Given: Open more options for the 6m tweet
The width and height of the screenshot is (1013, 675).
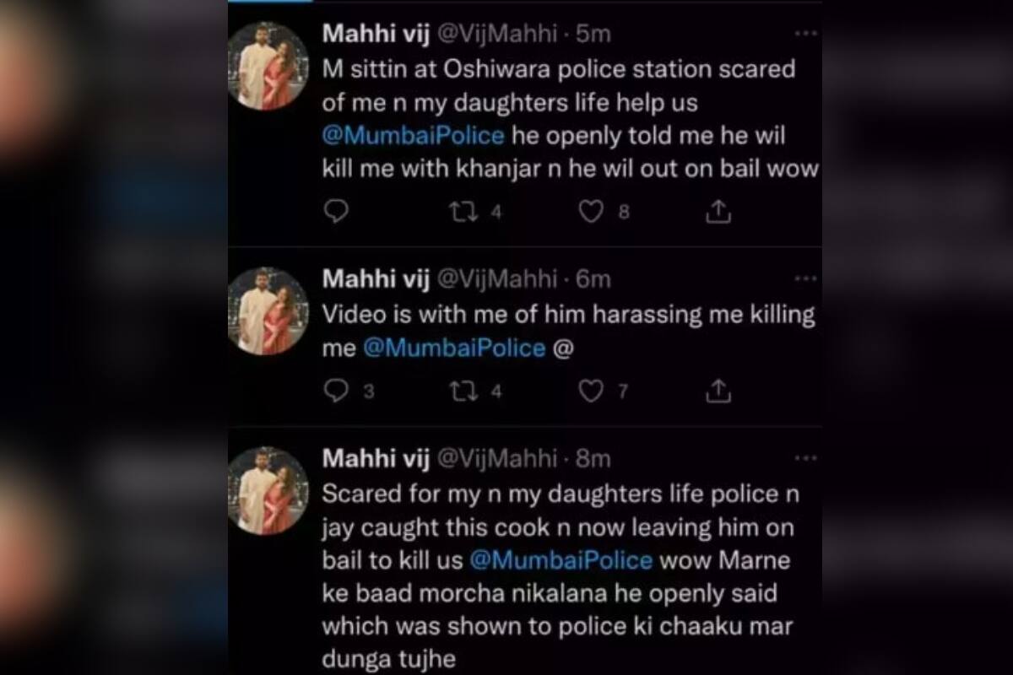Looking at the screenshot, I should coord(806,278).
